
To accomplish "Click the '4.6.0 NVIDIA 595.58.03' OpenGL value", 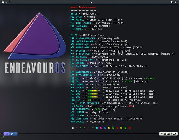I will point(104,85).
